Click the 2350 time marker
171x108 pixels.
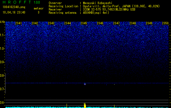click(x=165, y=23)
